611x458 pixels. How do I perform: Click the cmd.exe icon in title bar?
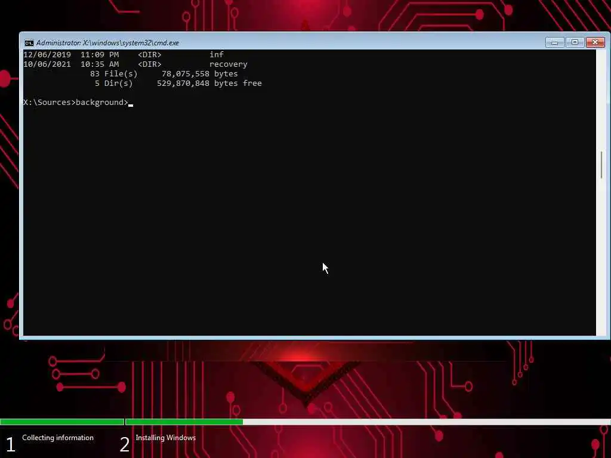click(29, 43)
